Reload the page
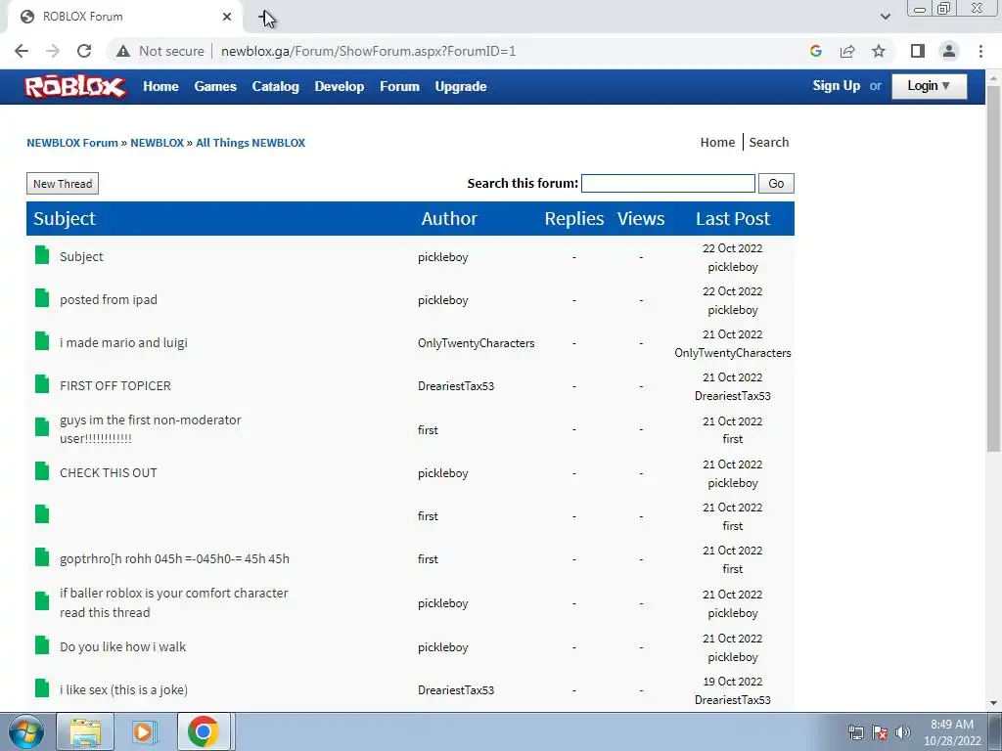 (x=84, y=51)
